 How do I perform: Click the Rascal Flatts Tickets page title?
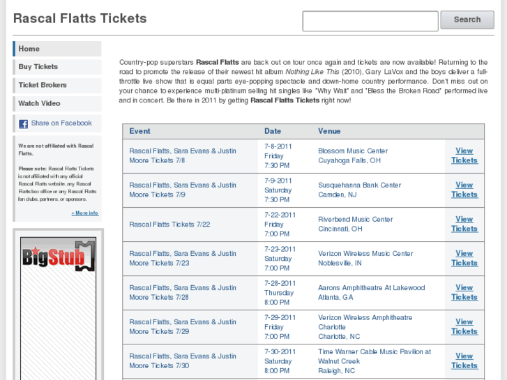80,18
